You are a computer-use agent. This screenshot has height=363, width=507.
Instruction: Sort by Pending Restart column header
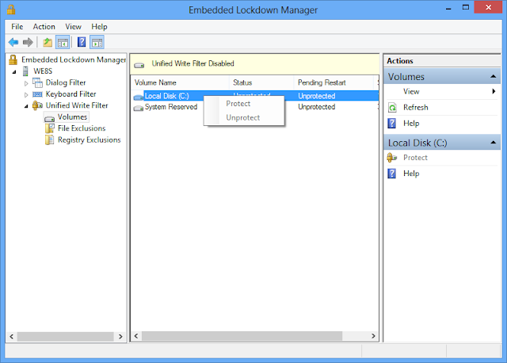point(334,82)
